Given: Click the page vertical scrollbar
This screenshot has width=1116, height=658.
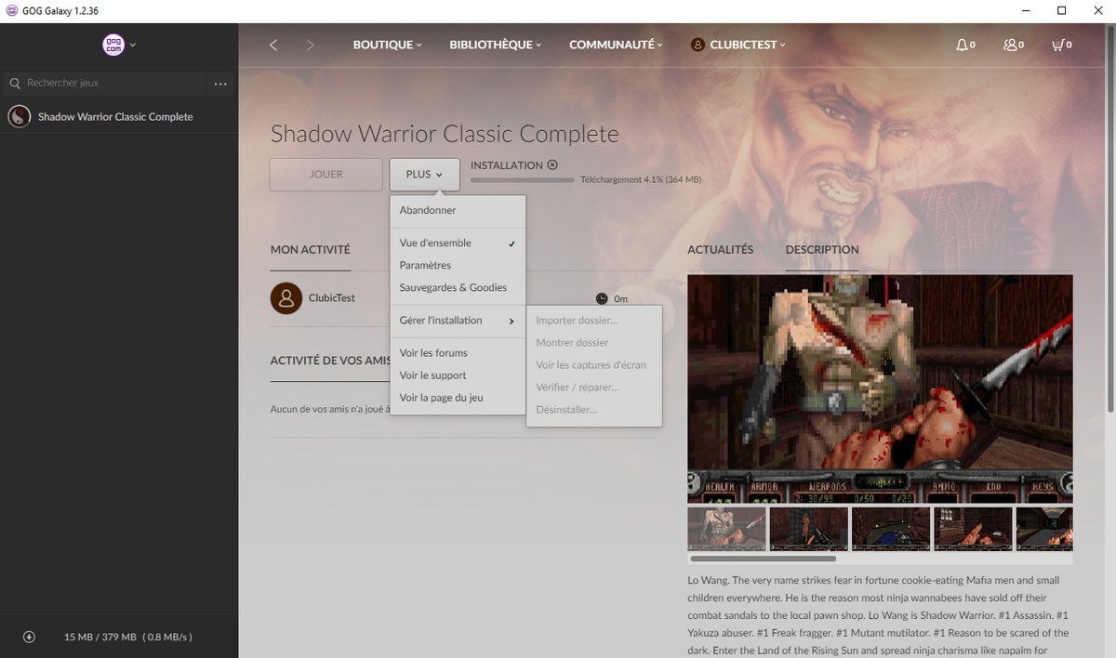Looking at the screenshot, I should tap(1109, 218).
